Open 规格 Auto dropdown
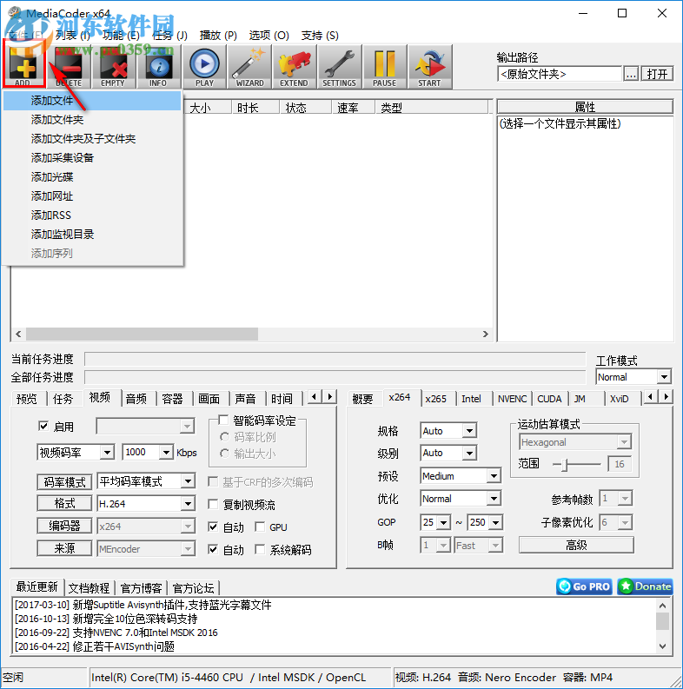The image size is (683, 689). click(448, 431)
